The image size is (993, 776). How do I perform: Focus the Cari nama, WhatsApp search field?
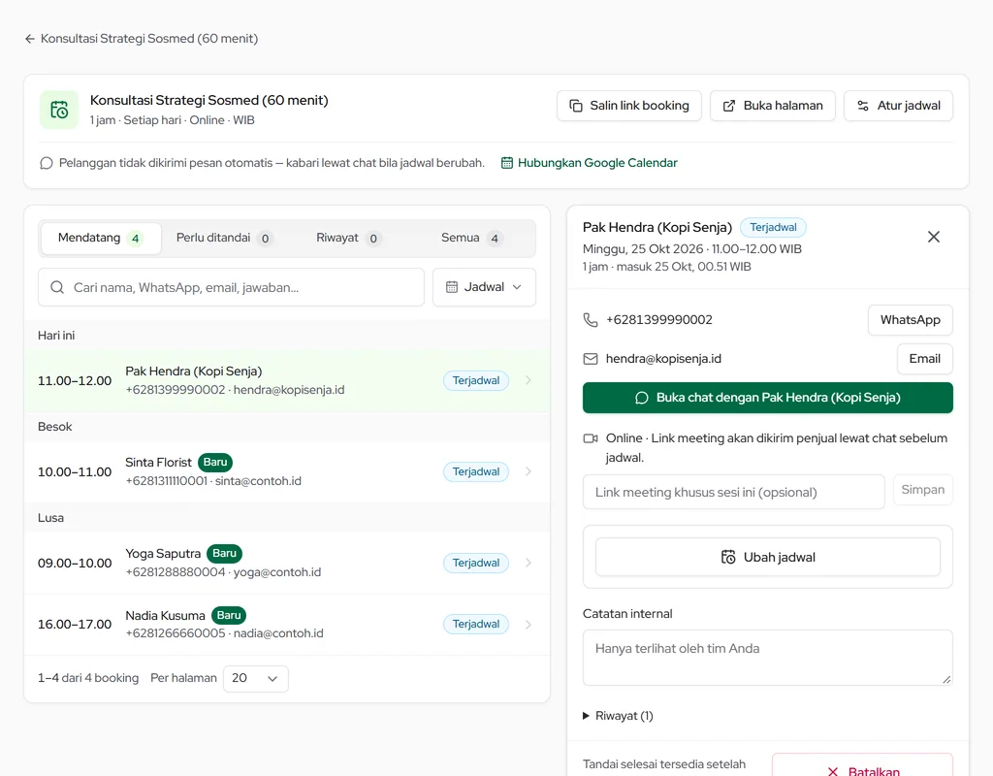click(x=231, y=287)
